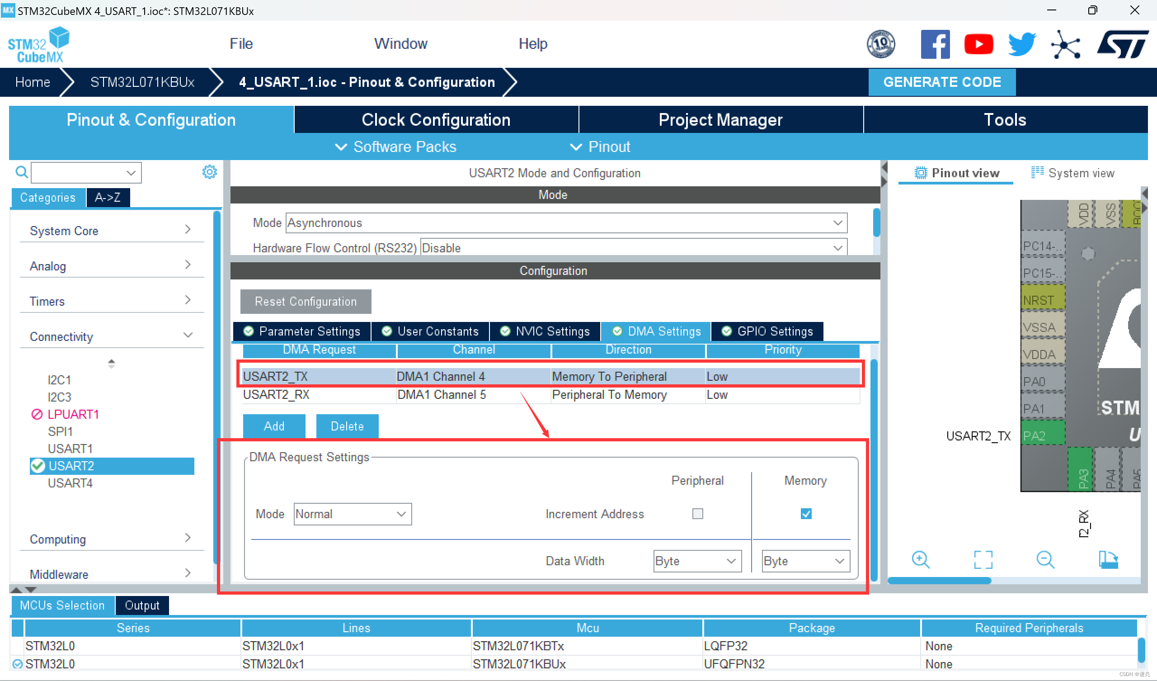
Task: Open the Twitter bird icon link
Action: tap(1021, 44)
